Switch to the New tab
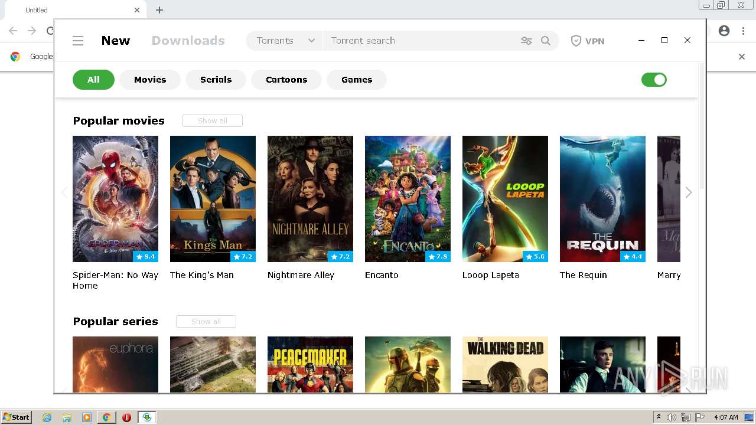 coord(116,41)
